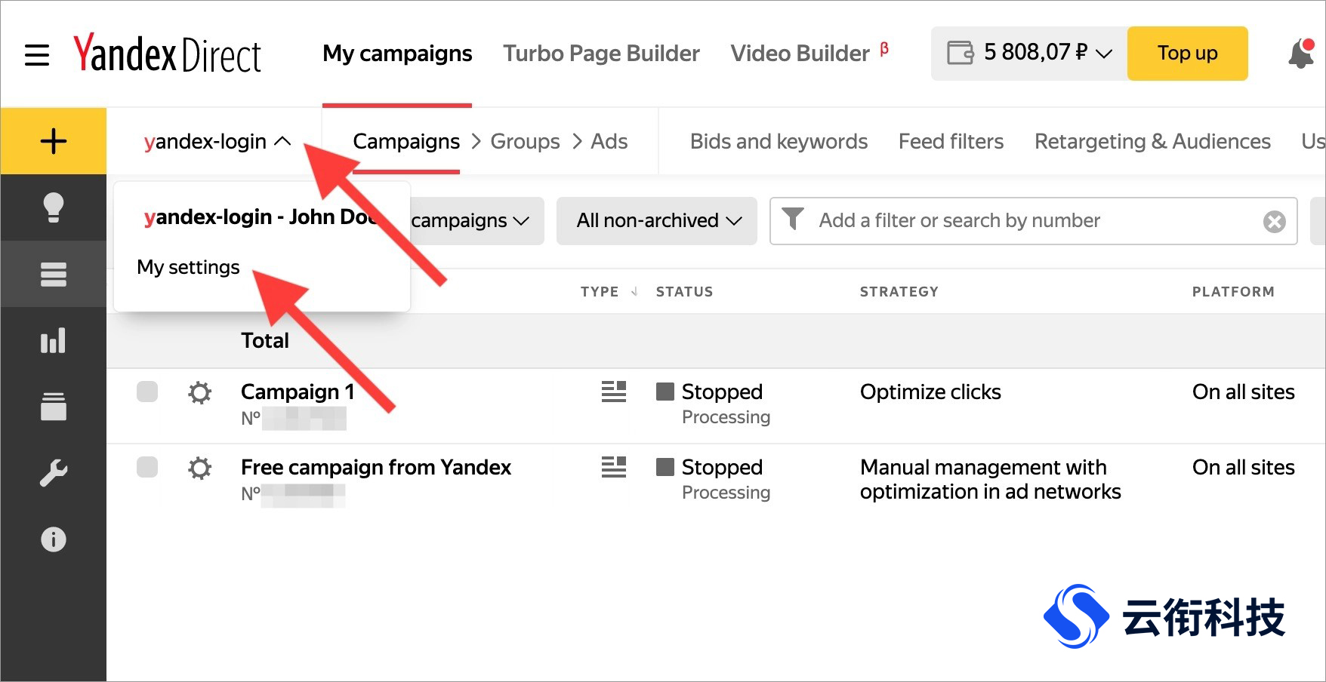This screenshot has height=682, width=1326.
Task: Click the STRATEGY column header
Action: coord(899,292)
